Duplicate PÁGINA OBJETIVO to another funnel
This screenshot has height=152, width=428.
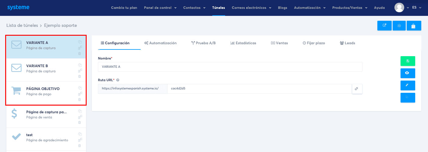[x=80, y=94]
